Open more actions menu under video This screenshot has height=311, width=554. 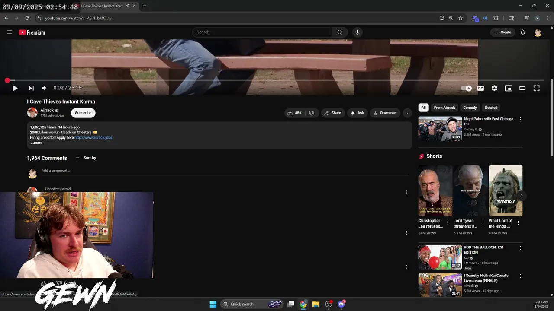(407, 113)
